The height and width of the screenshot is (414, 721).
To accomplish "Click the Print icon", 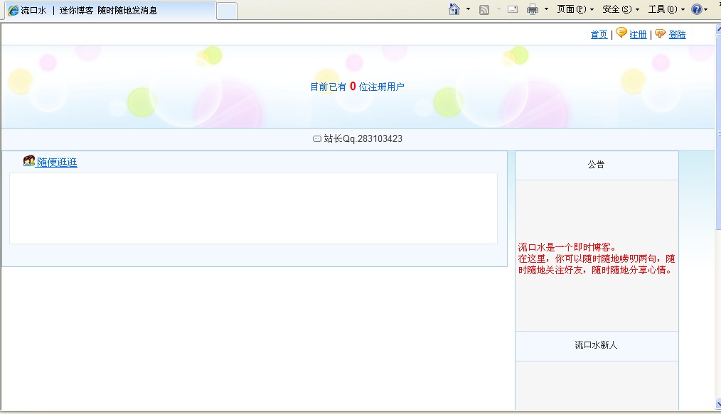I will click(533, 9).
